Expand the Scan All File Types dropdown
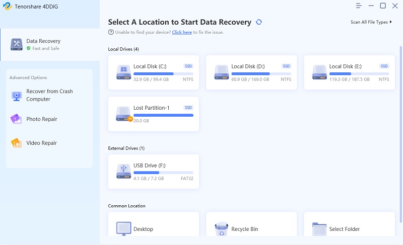 pyautogui.click(x=371, y=22)
